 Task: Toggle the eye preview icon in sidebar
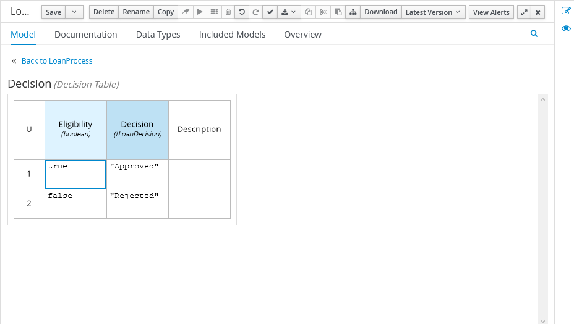(565, 28)
